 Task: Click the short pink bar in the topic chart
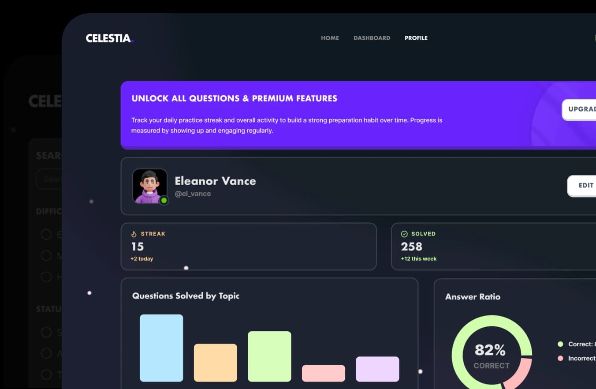tap(323, 373)
